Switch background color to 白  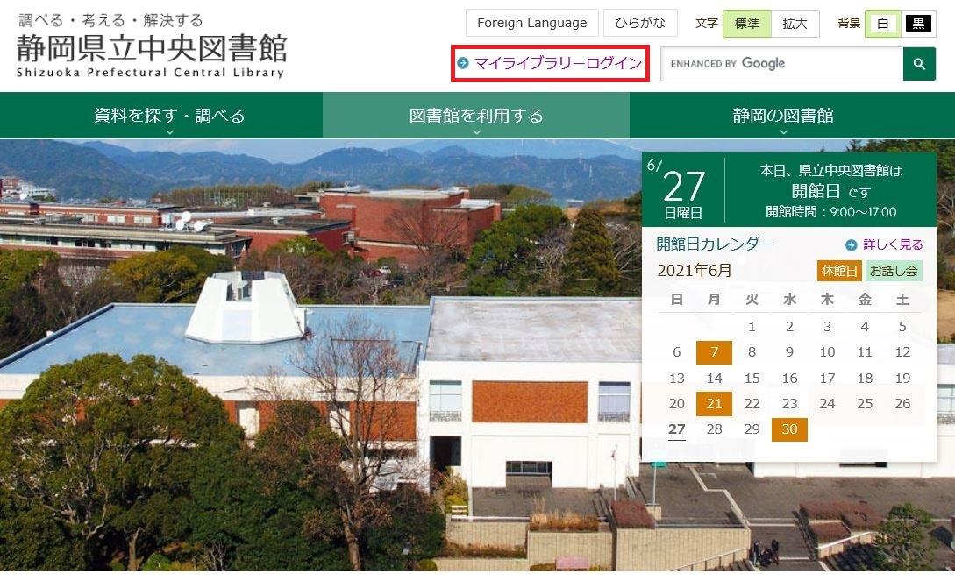coord(882,24)
